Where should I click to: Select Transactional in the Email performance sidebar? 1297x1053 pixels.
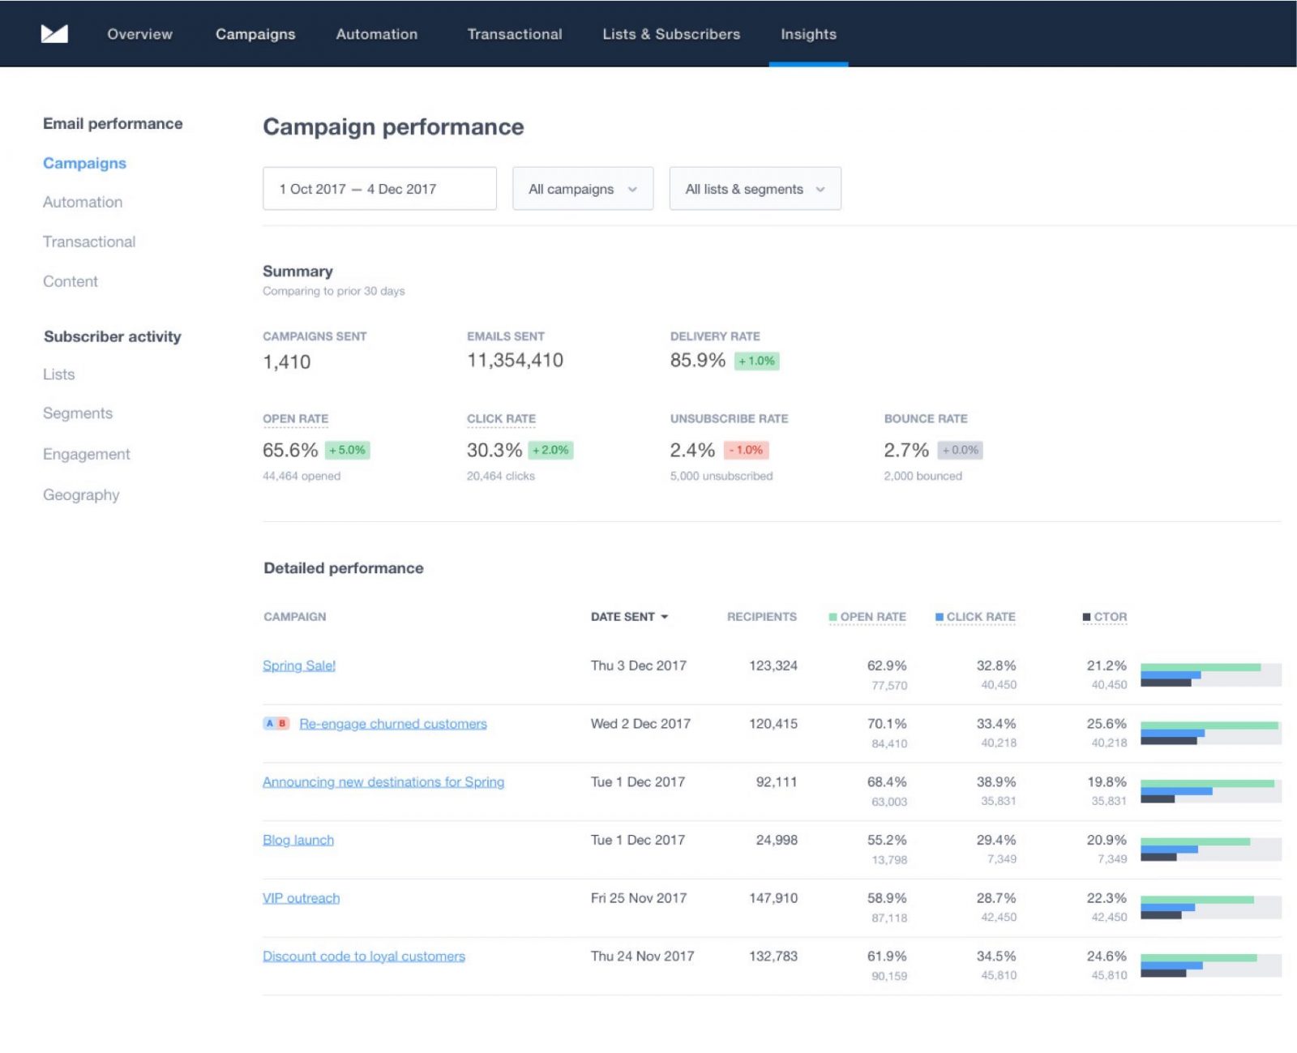tap(89, 242)
